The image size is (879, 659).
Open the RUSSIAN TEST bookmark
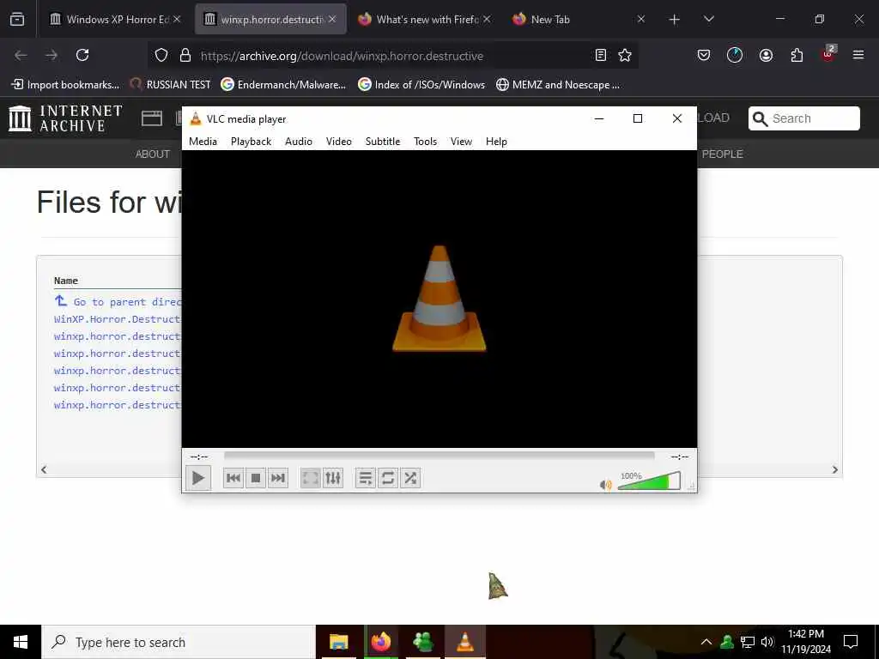[x=171, y=85]
